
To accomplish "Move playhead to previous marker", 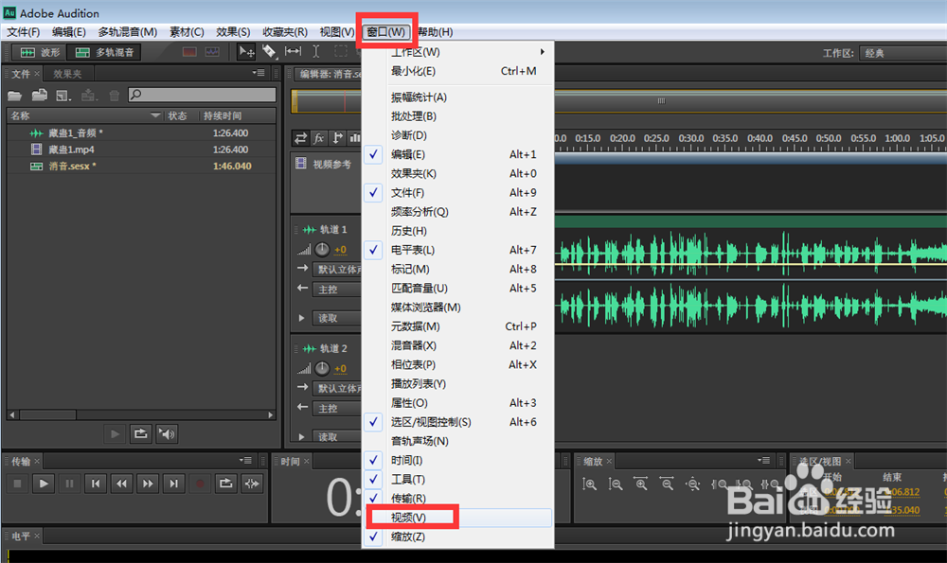I will pyautogui.click(x=96, y=484).
